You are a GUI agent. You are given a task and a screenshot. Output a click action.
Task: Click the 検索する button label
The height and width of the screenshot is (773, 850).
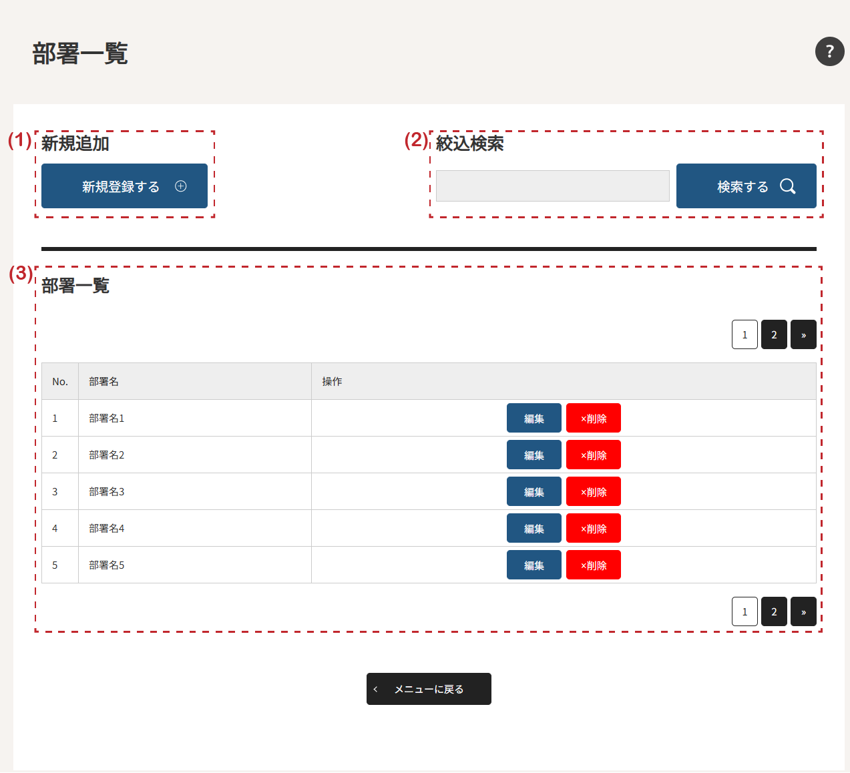[x=742, y=187]
